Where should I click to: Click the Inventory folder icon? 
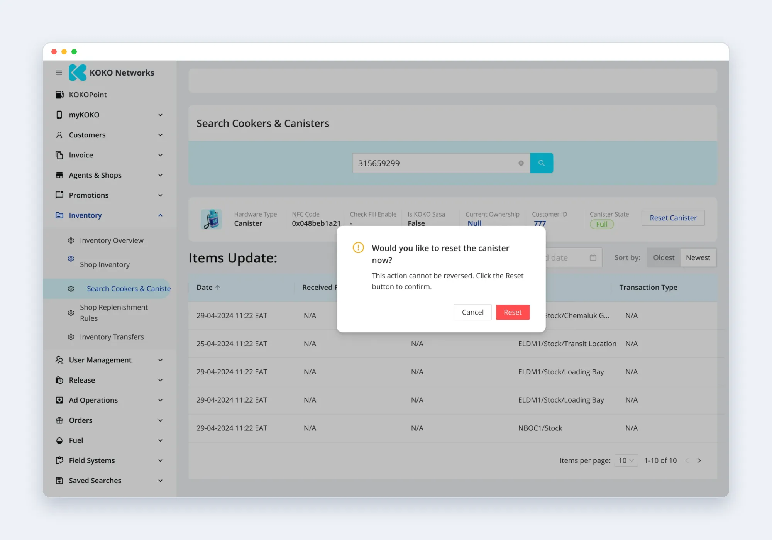[59, 215]
